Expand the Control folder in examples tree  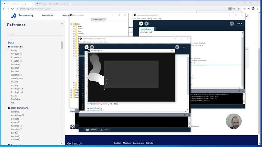pyautogui.click(x=74, y=33)
